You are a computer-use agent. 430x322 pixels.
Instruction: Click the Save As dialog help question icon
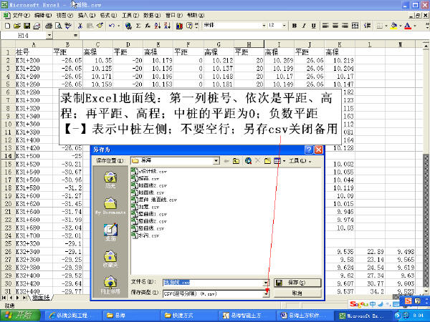point(309,150)
